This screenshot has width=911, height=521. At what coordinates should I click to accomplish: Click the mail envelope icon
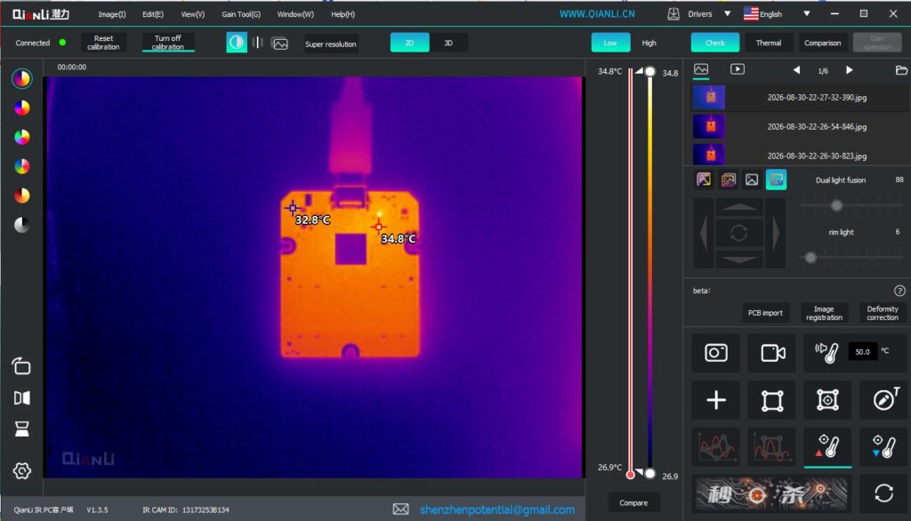(x=400, y=509)
